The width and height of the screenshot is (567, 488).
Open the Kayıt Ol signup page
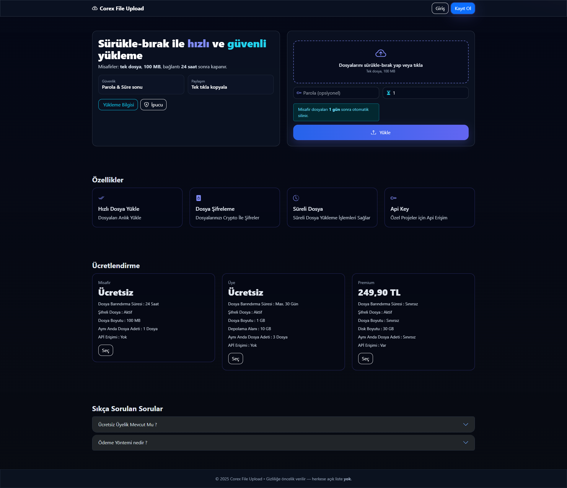tap(462, 8)
